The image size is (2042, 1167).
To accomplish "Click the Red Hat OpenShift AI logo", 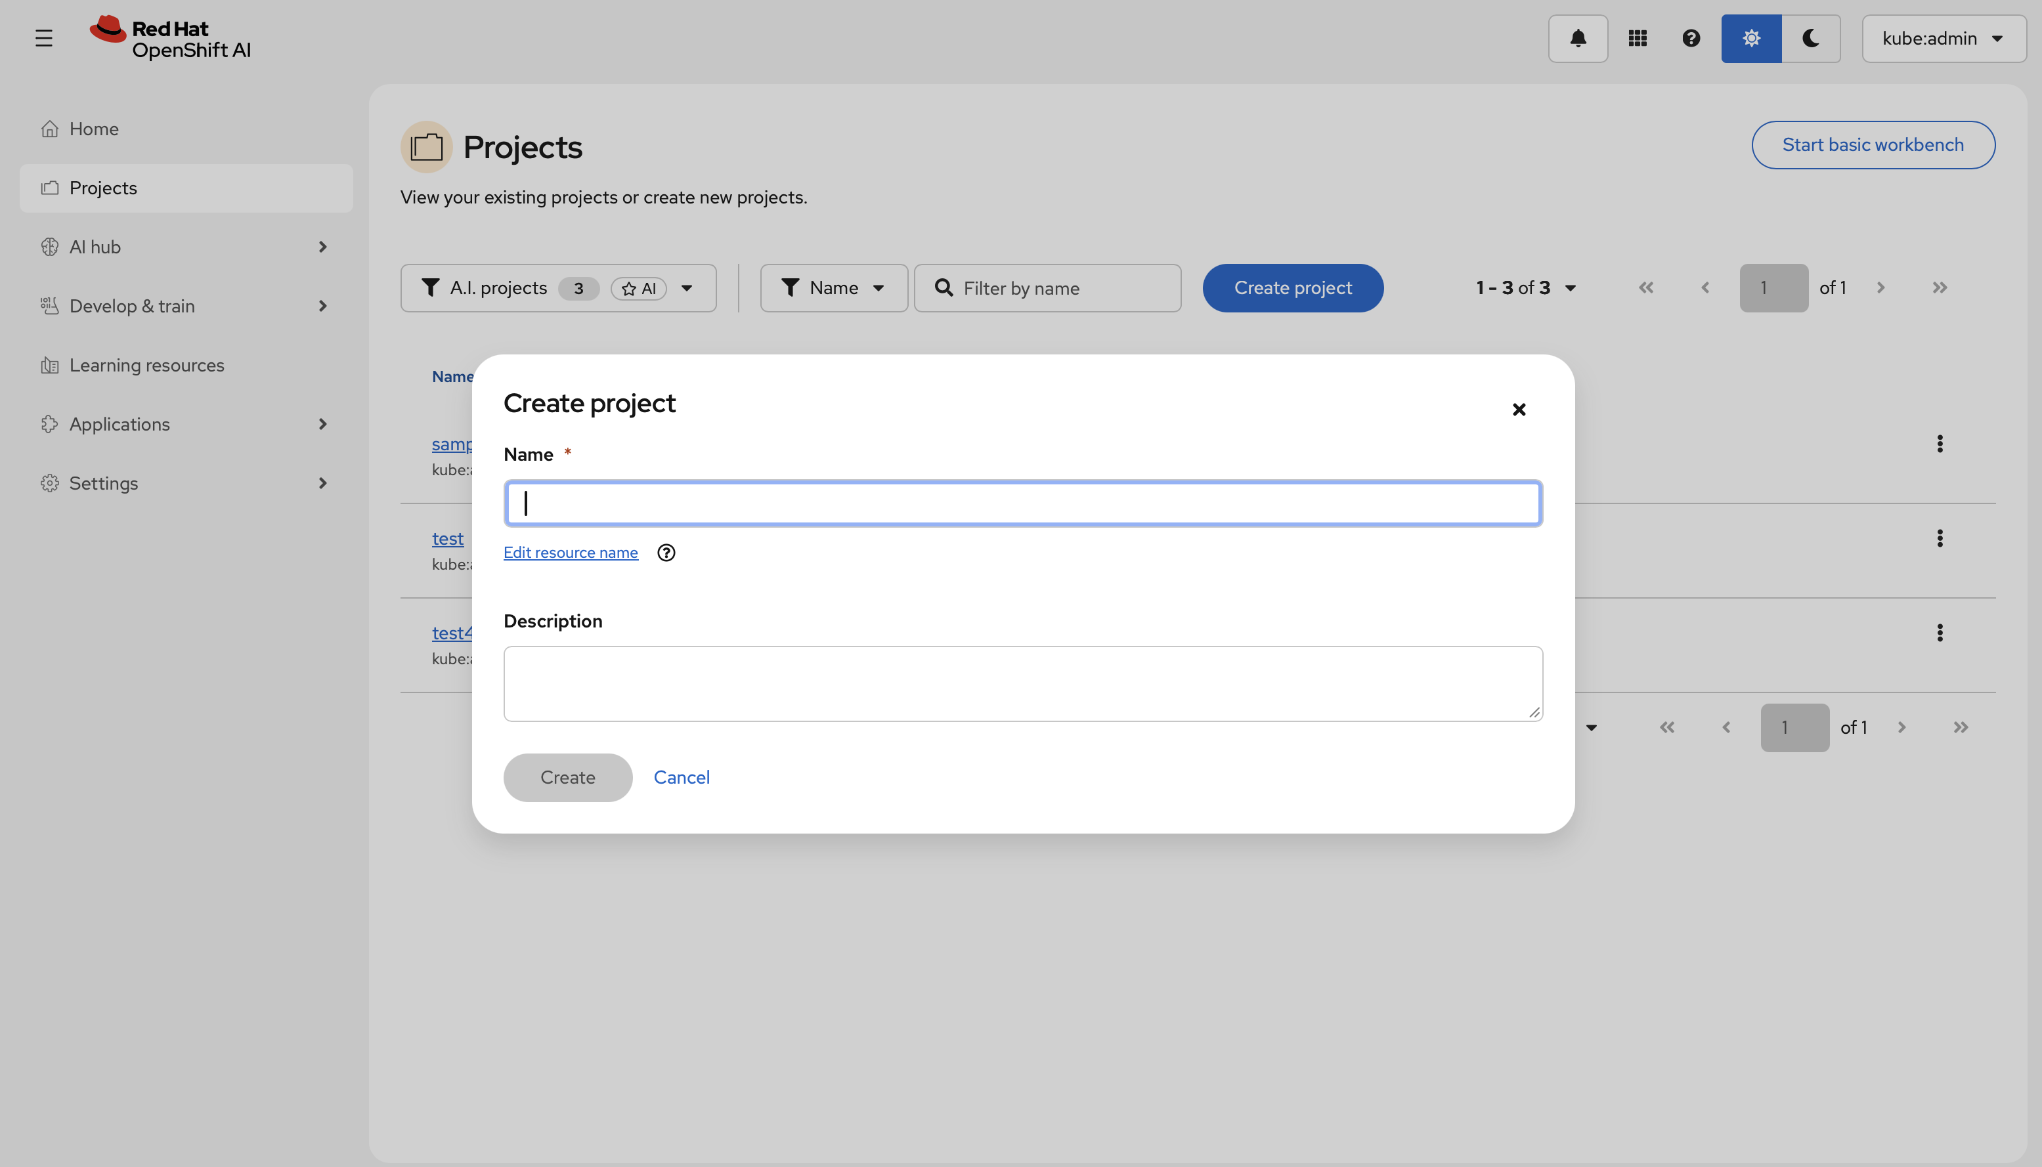I will point(171,39).
